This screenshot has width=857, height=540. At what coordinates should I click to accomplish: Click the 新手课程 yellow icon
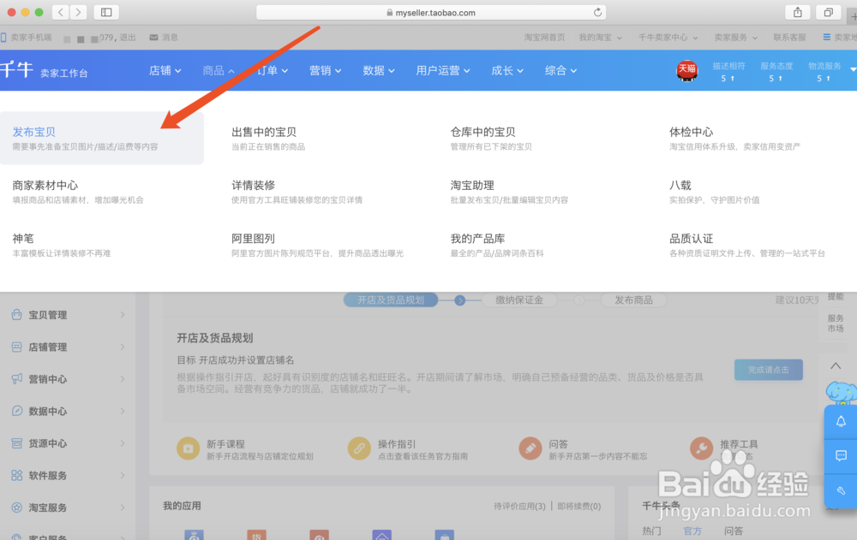click(188, 448)
